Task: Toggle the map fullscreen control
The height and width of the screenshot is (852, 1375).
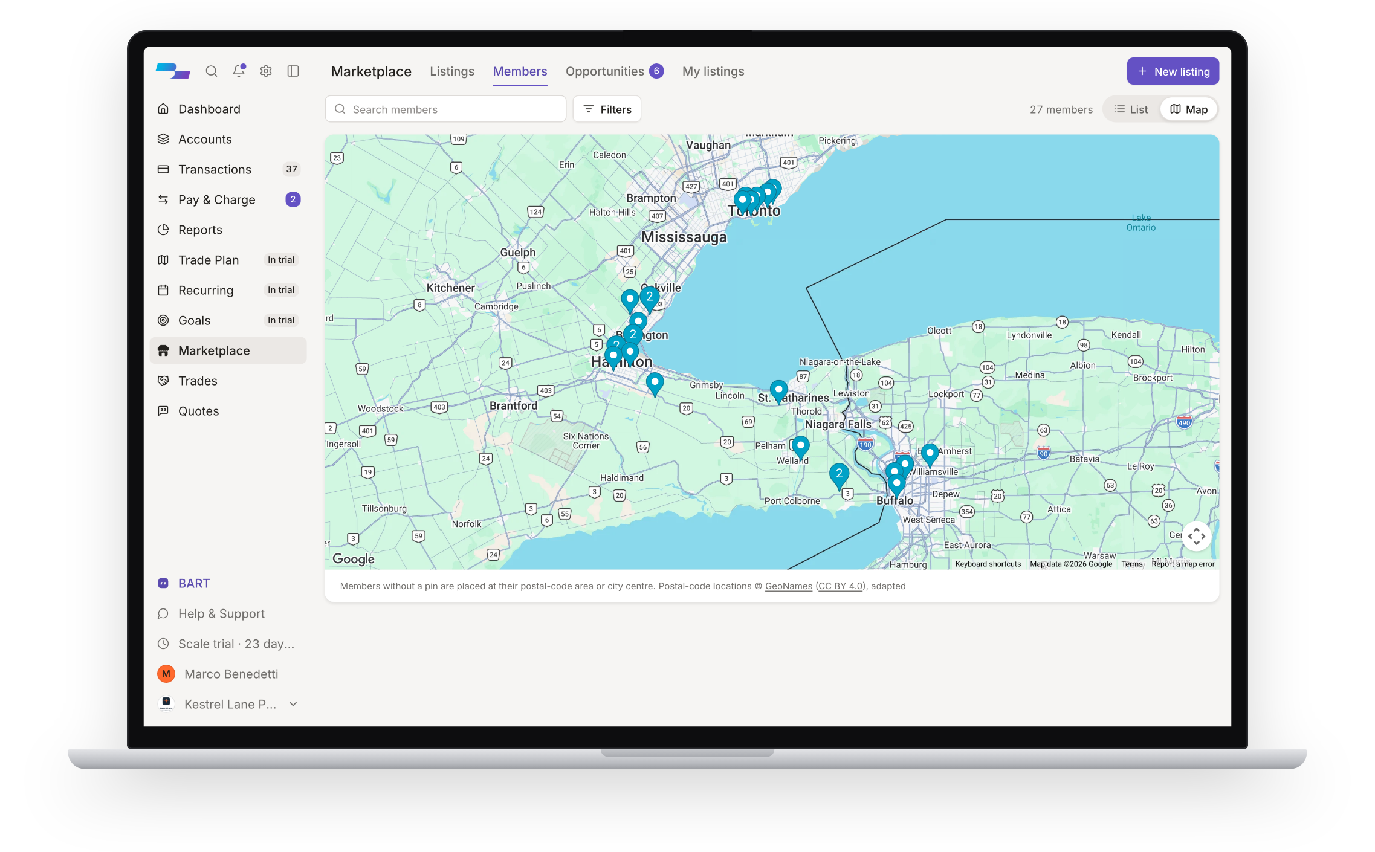Action: 1197,536
